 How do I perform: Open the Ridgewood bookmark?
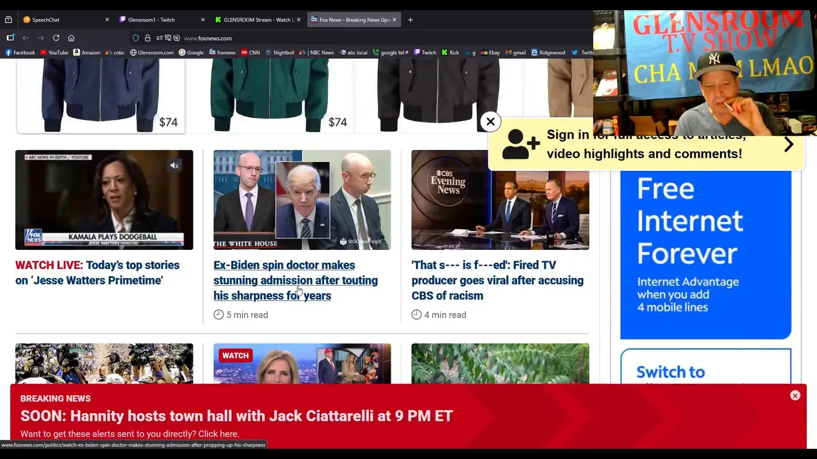pyautogui.click(x=548, y=53)
